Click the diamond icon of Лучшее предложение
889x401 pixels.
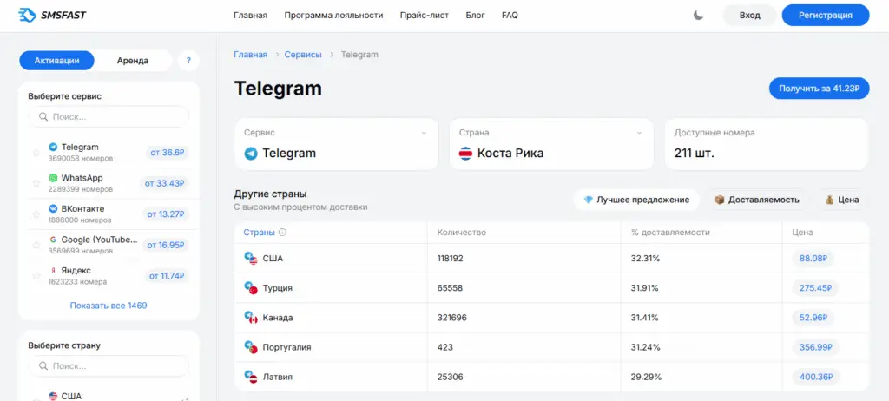point(588,200)
